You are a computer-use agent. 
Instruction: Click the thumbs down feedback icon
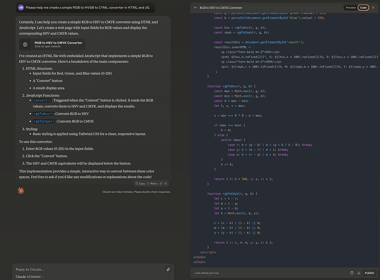pos(166,184)
